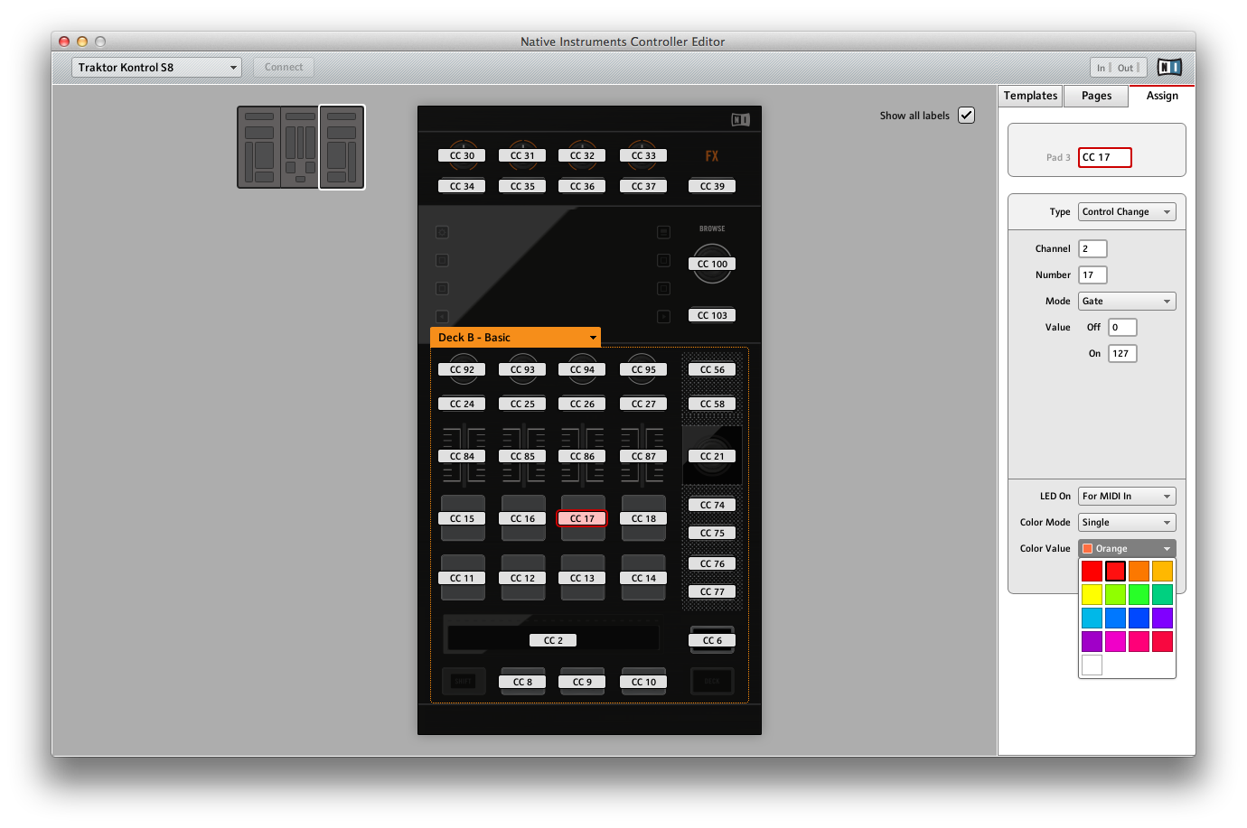Pick the yellow color swatch
The width and height of the screenshot is (1247, 828).
tap(1092, 594)
